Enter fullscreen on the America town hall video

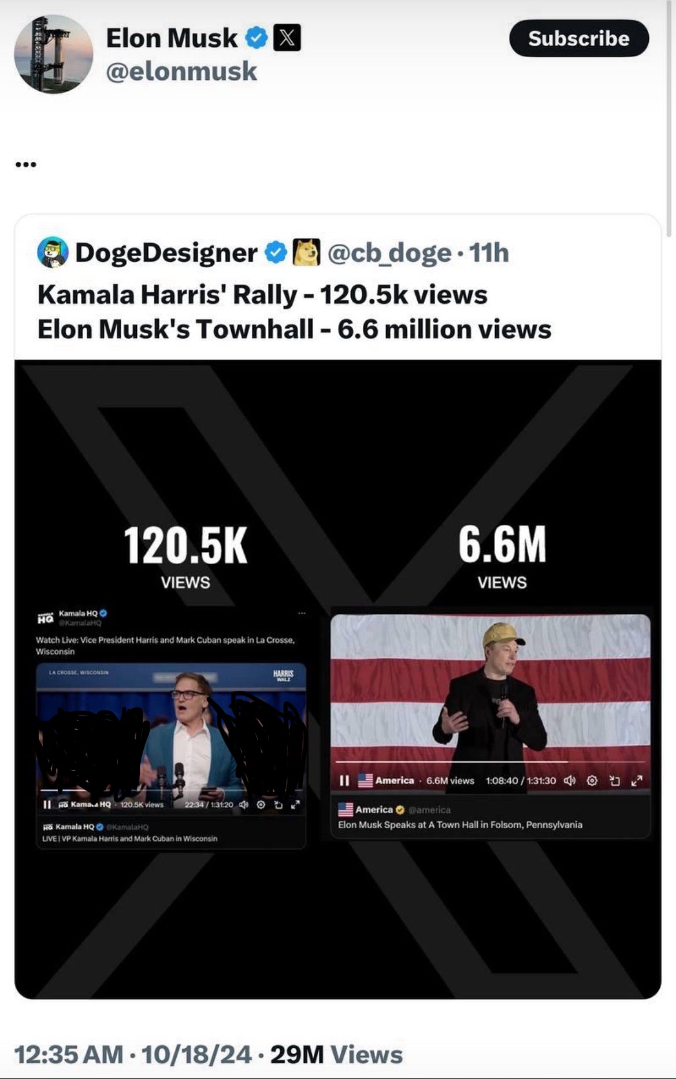pos(637,781)
